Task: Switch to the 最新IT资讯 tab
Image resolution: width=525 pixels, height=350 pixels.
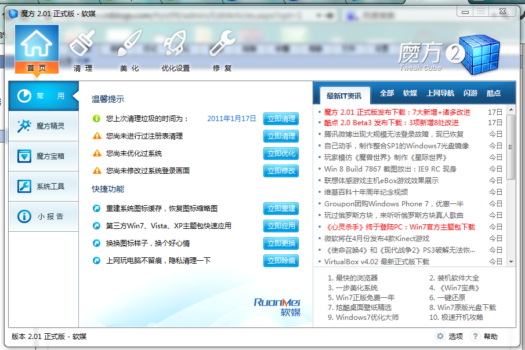Action: coord(344,96)
